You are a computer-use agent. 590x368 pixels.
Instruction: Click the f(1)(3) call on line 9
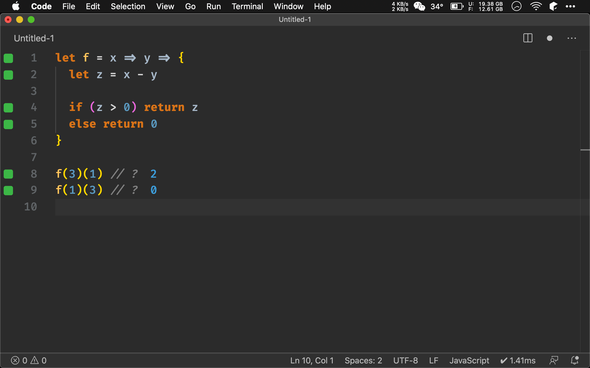(79, 190)
